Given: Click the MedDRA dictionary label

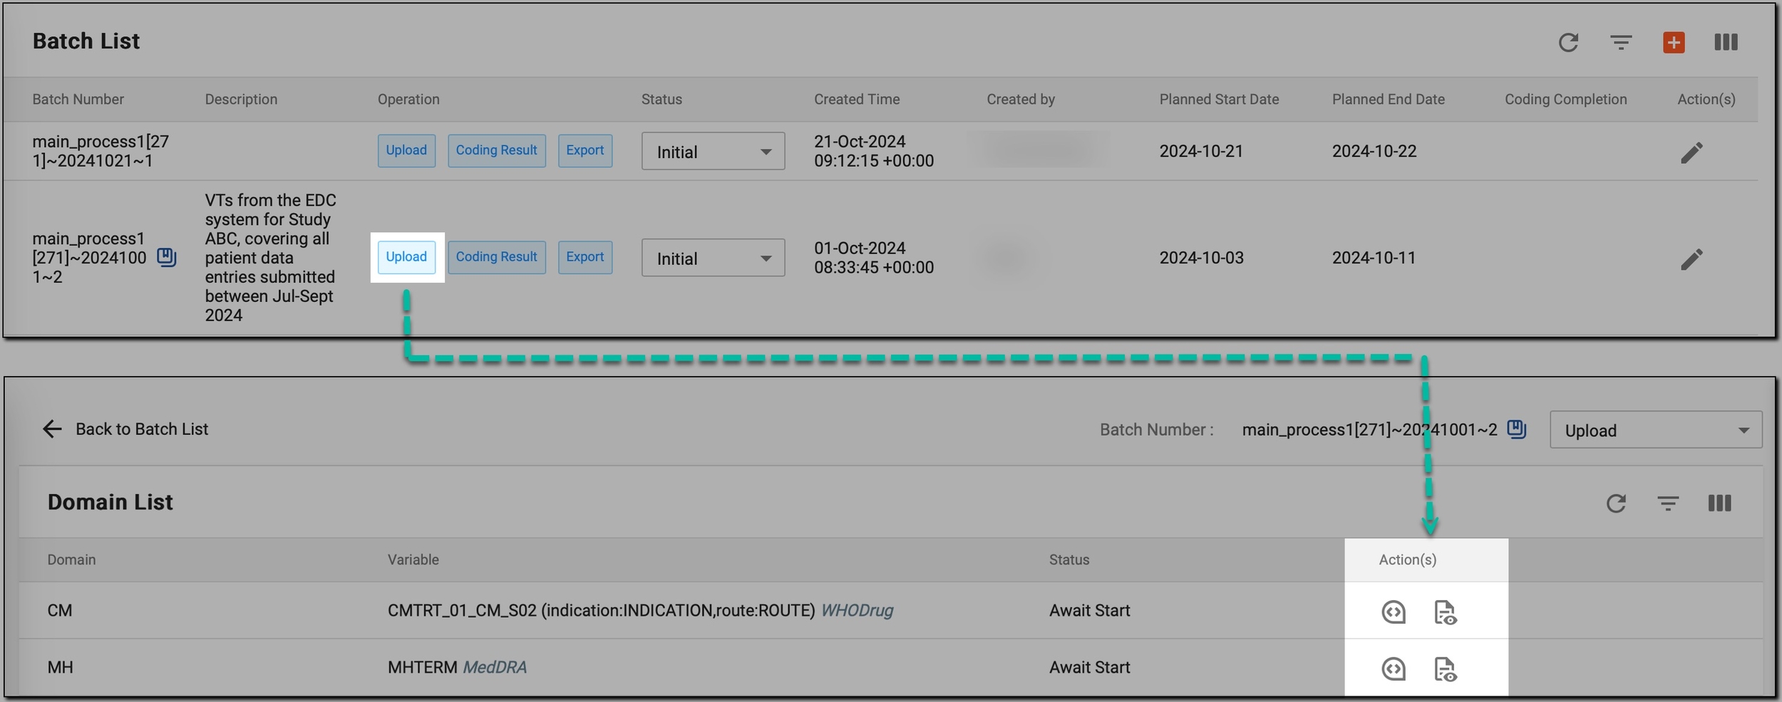Looking at the screenshot, I should 495,668.
